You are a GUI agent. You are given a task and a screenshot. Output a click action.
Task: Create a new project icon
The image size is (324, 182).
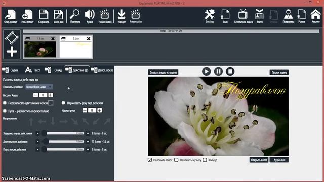(27, 16)
